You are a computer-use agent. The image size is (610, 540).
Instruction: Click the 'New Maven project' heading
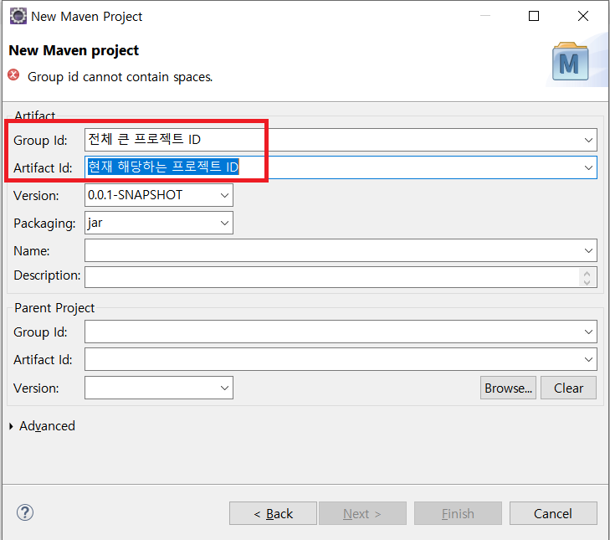pyautogui.click(x=74, y=50)
